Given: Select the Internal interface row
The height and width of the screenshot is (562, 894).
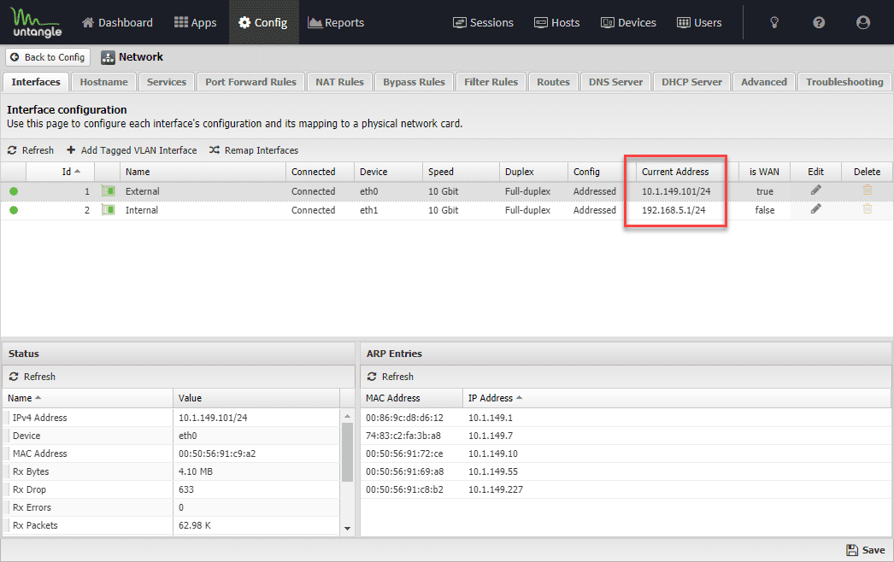Looking at the screenshot, I should [x=447, y=210].
